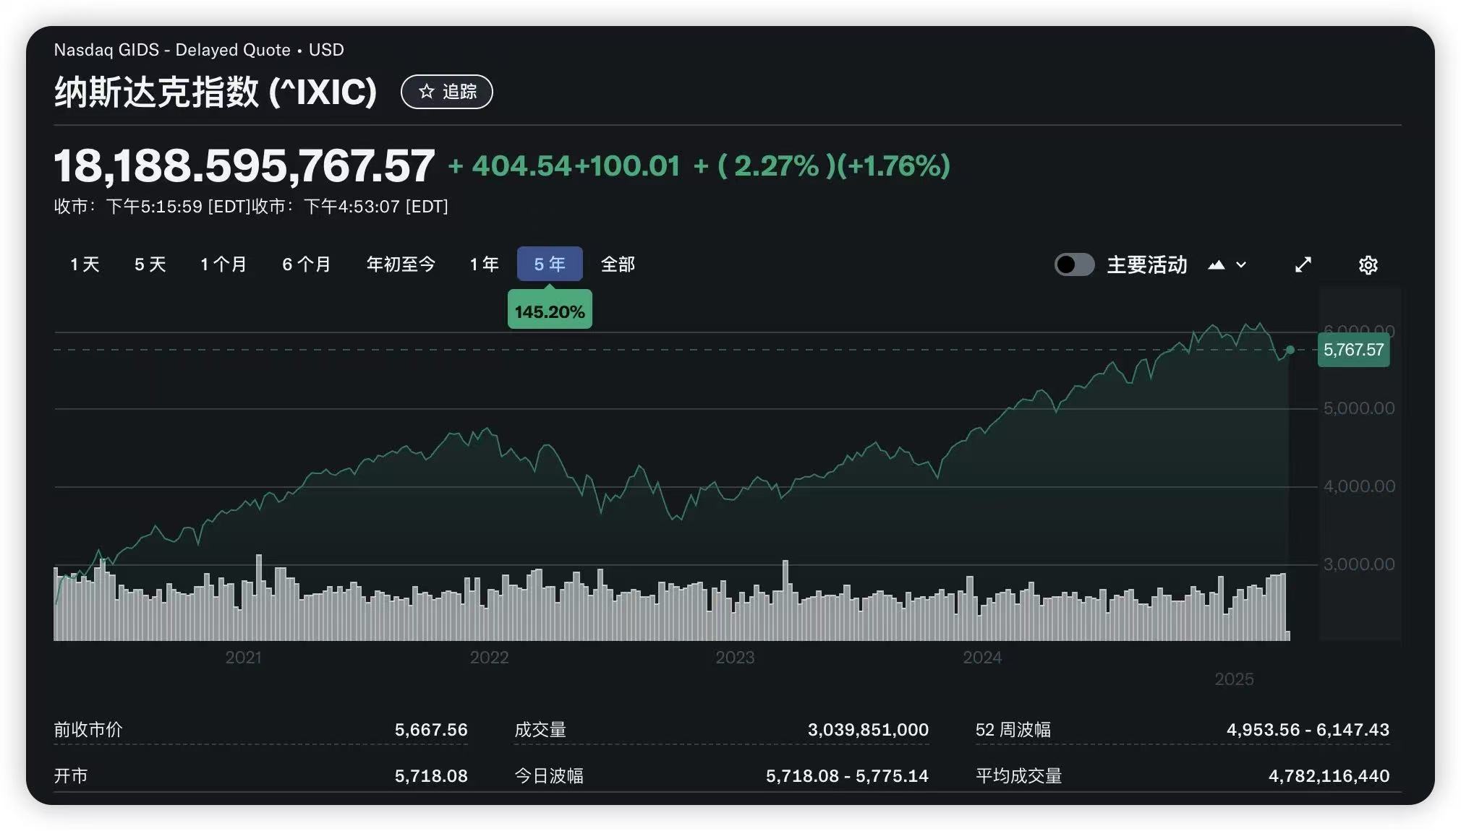Click the 今日波幅 label
Screen dimensions: 1461x831
[x=549, y=776]
